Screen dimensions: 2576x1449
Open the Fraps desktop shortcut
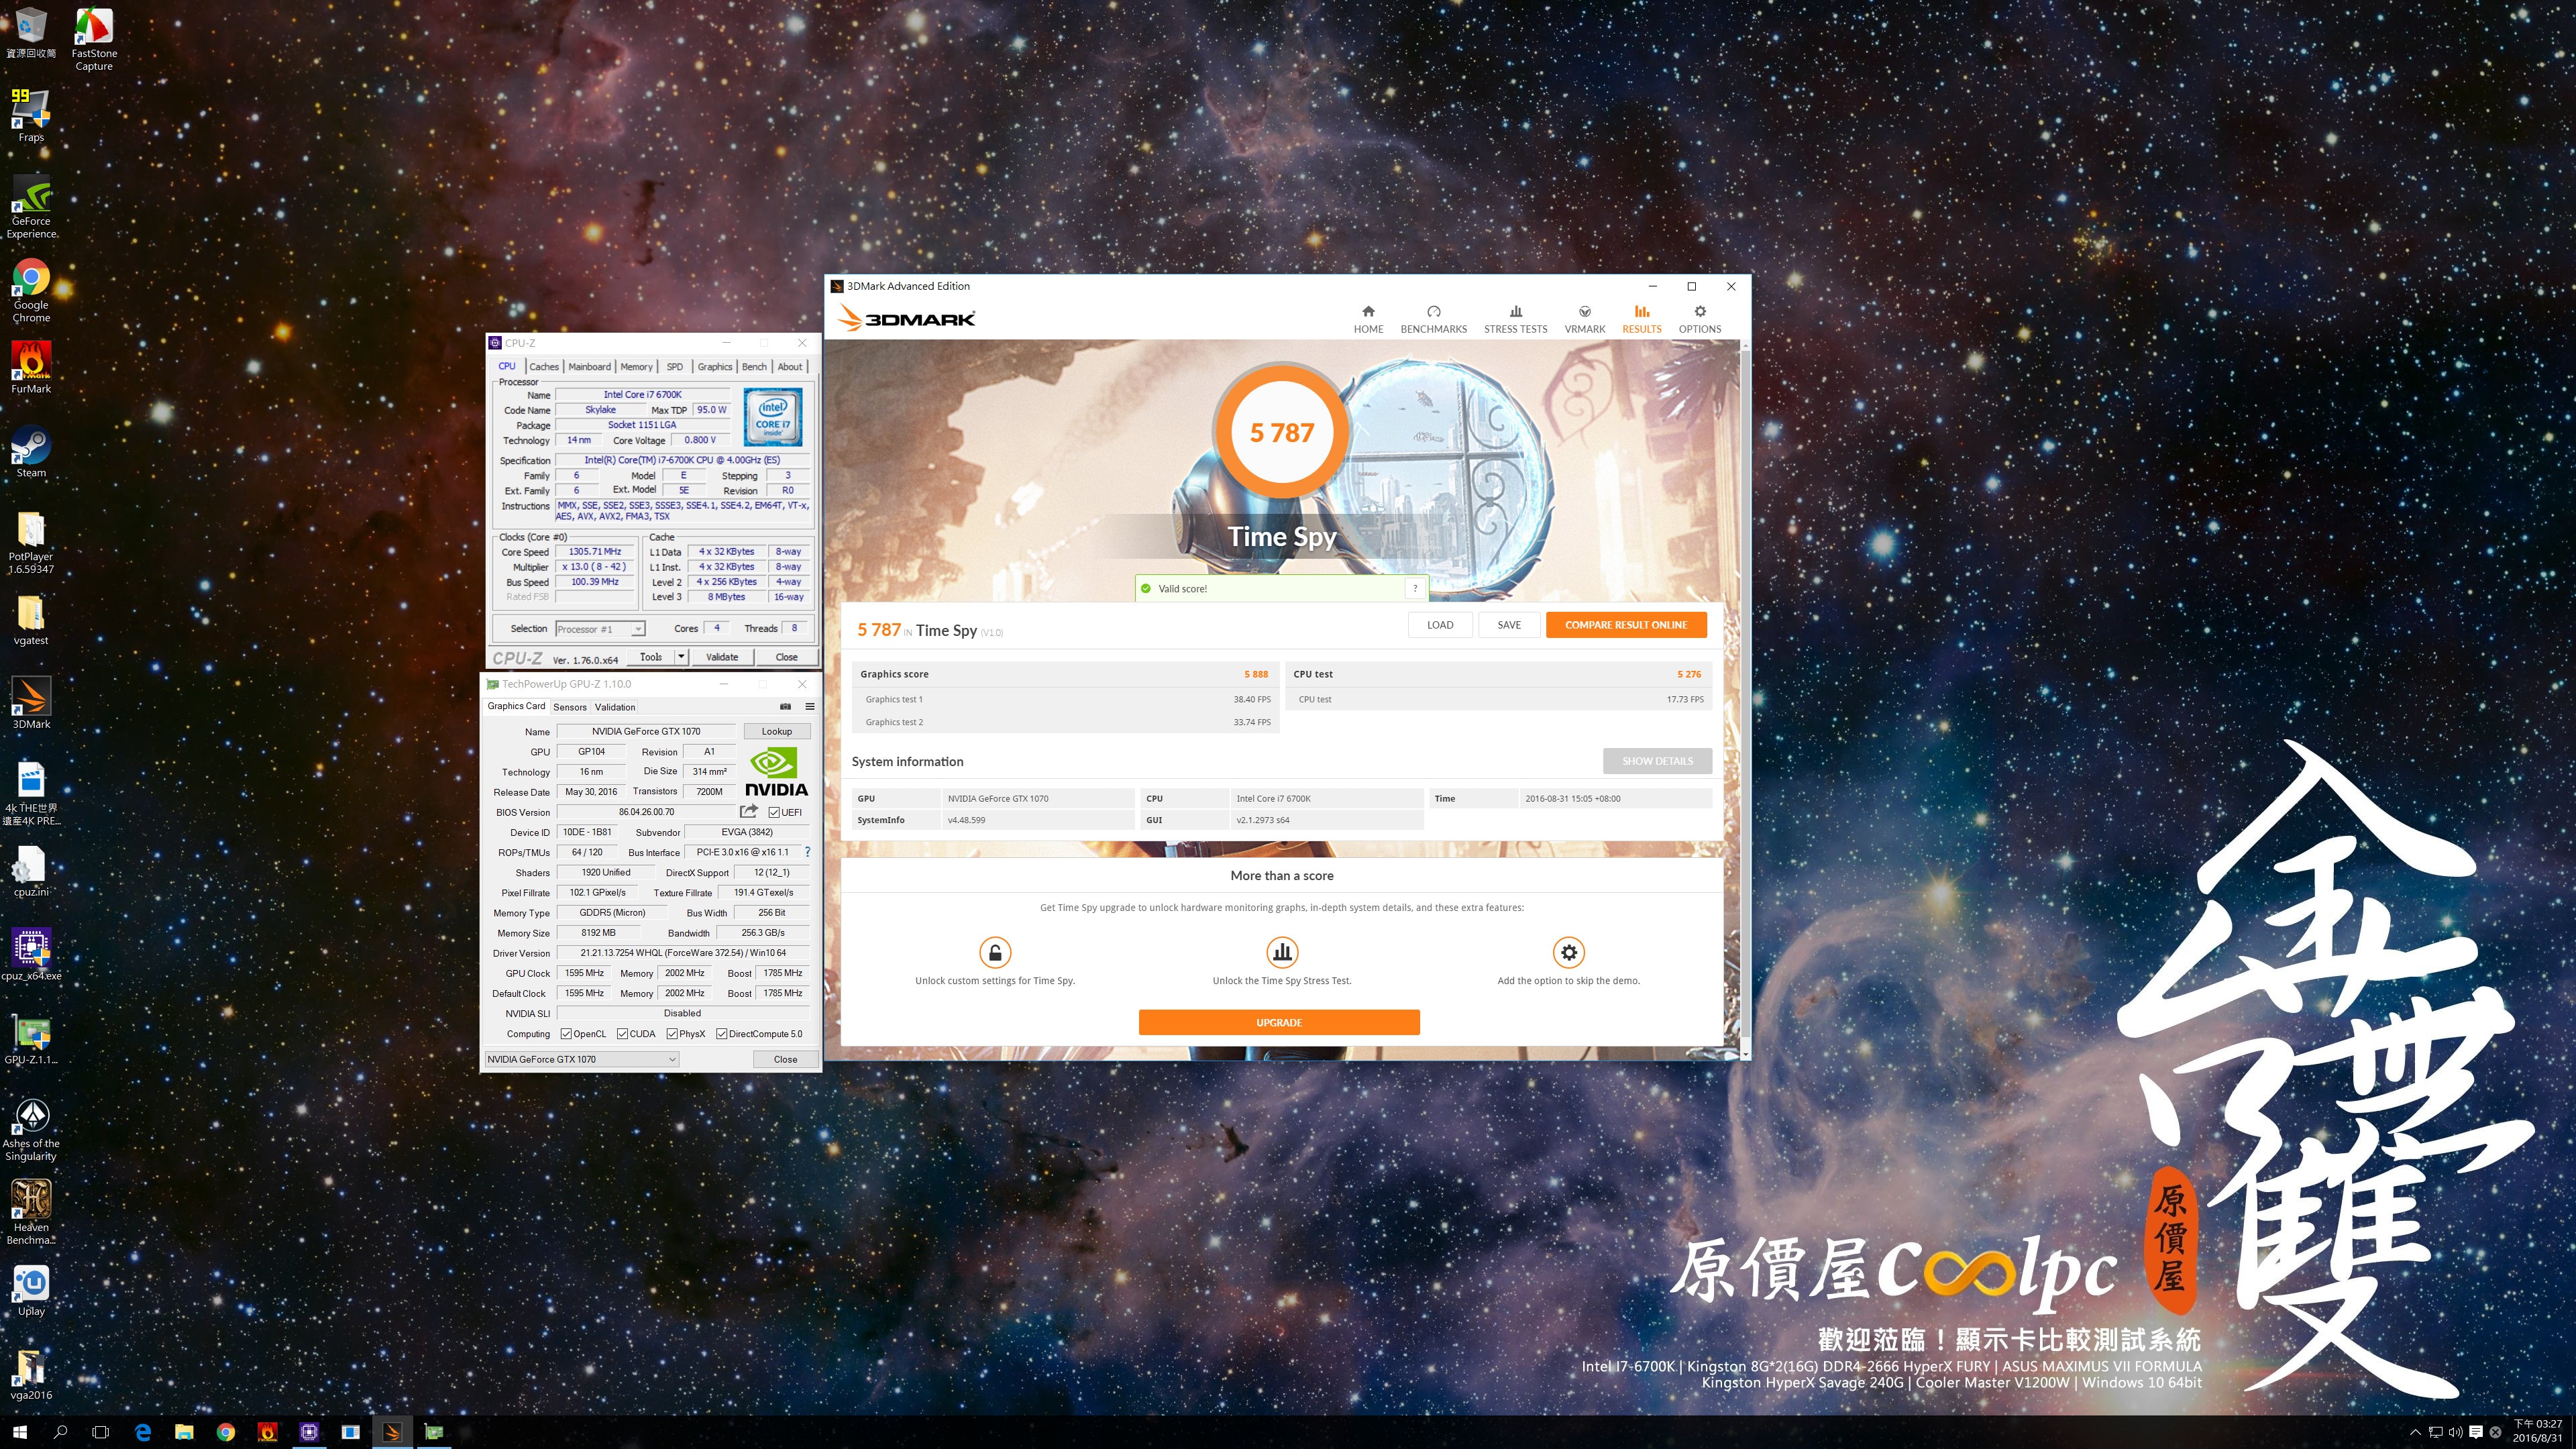click(x=31, y=115)
